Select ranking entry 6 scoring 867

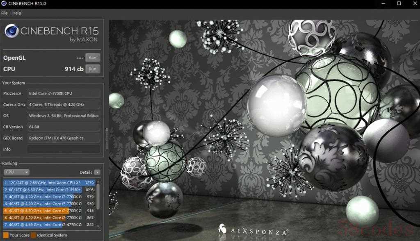pos(49,218)
